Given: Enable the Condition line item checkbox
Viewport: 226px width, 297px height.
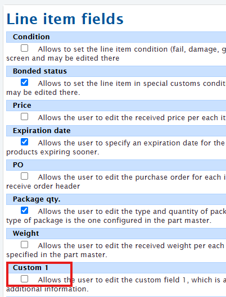Looking at the screenshot, I should coord(25,48).
